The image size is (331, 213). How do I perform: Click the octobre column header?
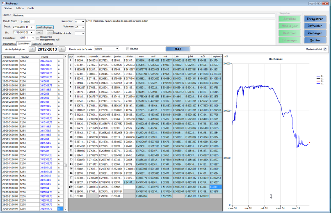[x=80, y=57]
